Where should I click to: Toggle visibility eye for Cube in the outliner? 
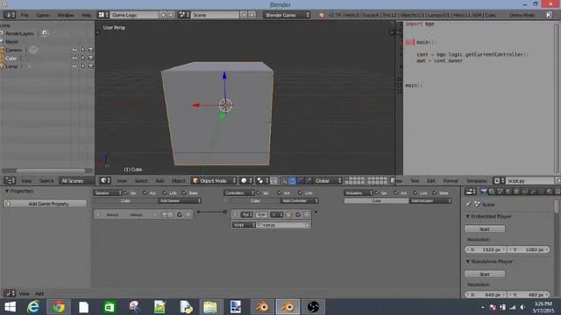click(x=75, y=58)
